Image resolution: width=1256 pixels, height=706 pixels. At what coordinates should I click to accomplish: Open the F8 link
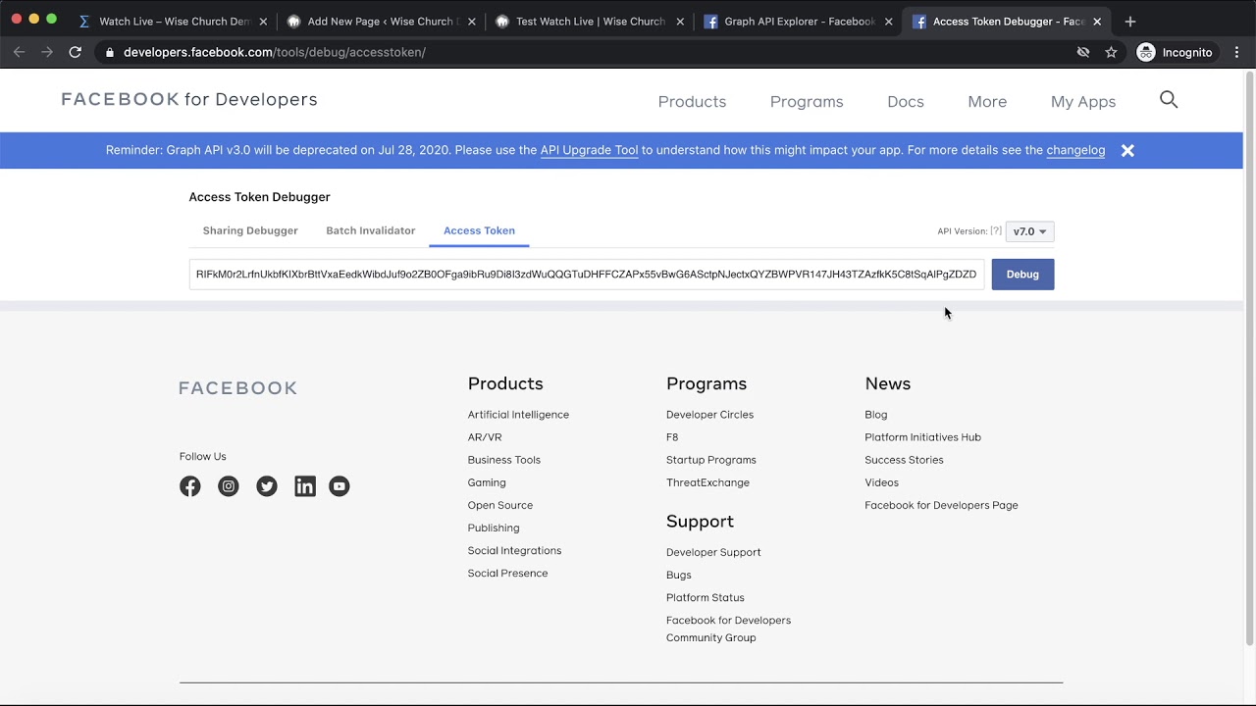click(x=672, y=437)
